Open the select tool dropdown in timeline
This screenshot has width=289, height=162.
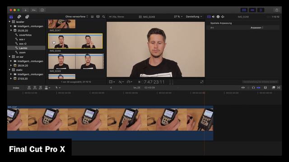coord(58,88)
